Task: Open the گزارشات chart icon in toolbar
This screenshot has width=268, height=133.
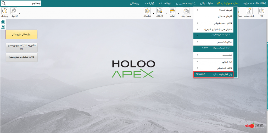Action: coord(160,11)
